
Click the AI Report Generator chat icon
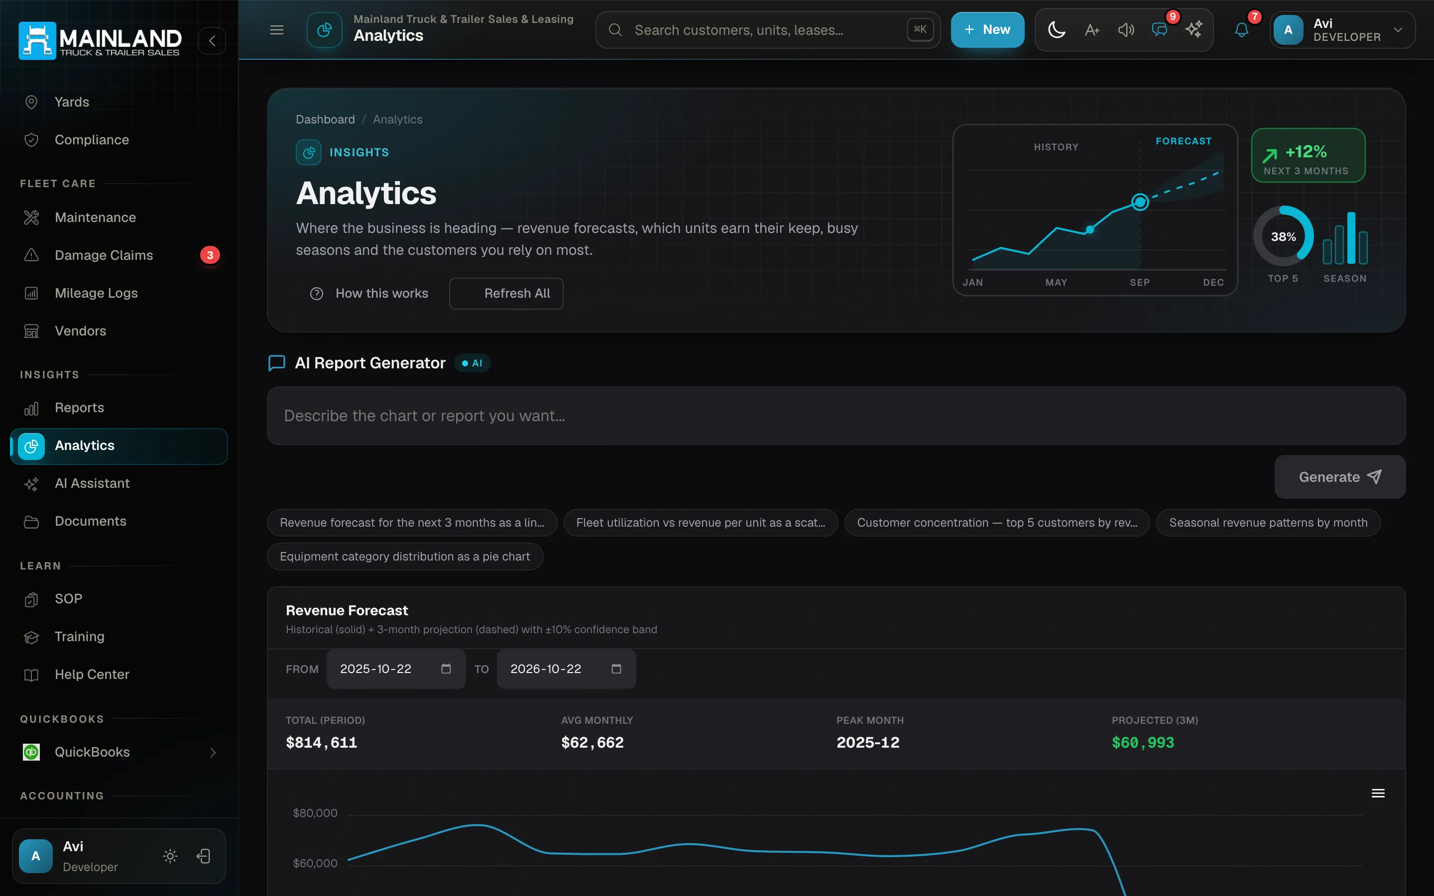277,363
